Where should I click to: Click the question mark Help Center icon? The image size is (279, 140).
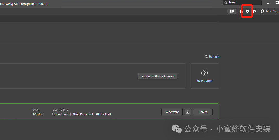coord(205,73)
